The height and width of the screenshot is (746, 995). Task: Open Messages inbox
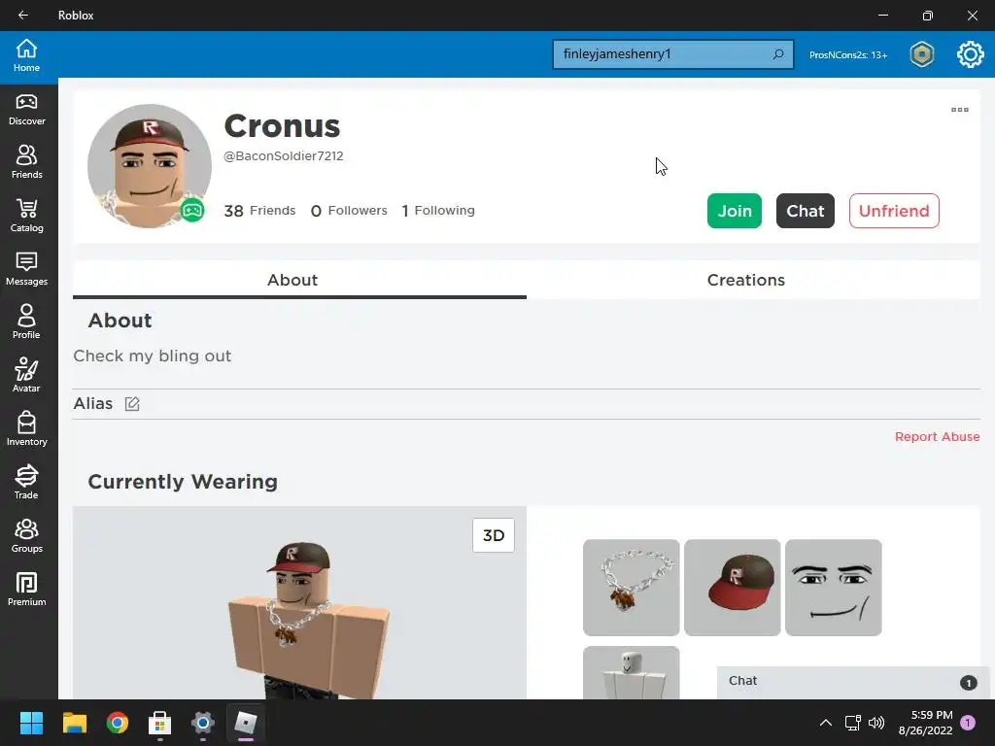[26, 270]
